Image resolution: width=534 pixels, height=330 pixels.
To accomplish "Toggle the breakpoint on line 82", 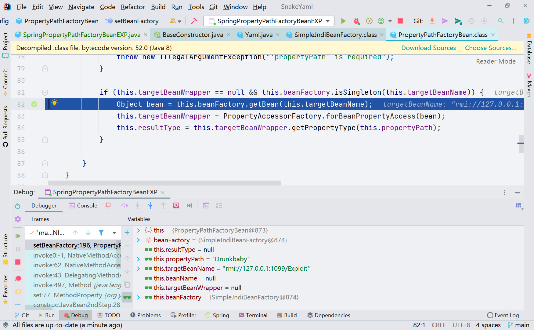I will click(x=34, y=104).
